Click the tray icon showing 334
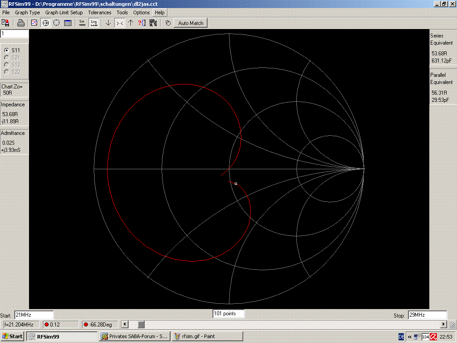Screen dimensions: 457x343 pyautogui.click(x=425, y=337)
